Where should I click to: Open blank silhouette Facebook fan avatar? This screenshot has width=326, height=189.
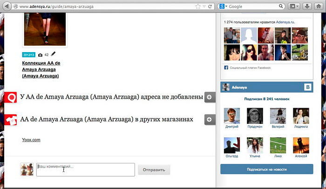(x=249, y=35)
